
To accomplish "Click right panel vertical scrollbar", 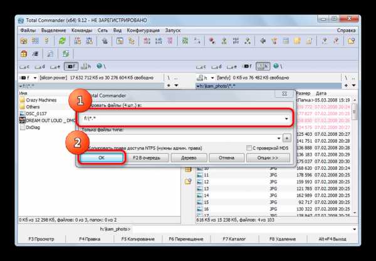I will pyautogui.click(x=355, y=155).
